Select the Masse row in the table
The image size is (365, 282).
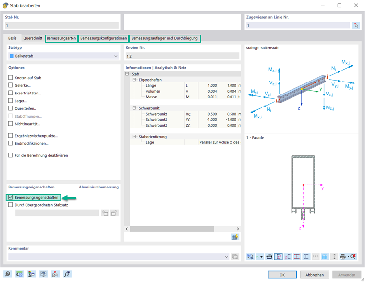point(185,97)
